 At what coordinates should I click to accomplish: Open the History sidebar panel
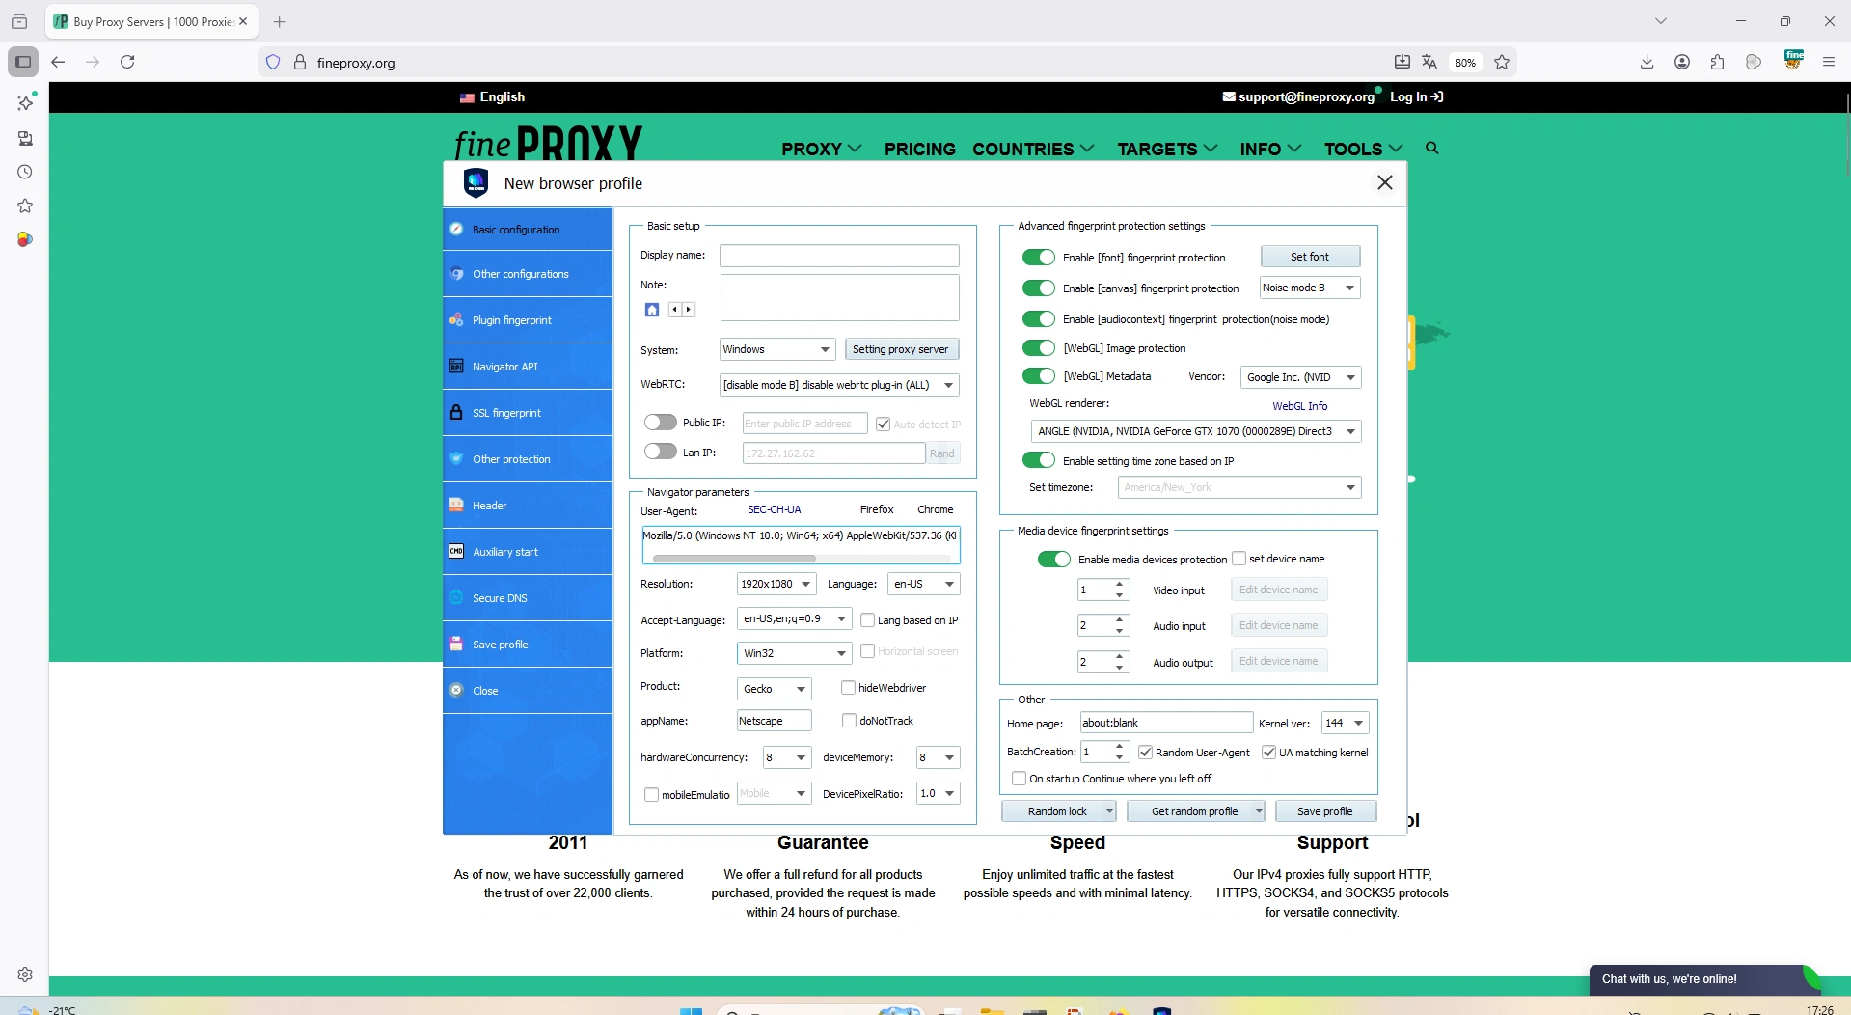(25, 172)
